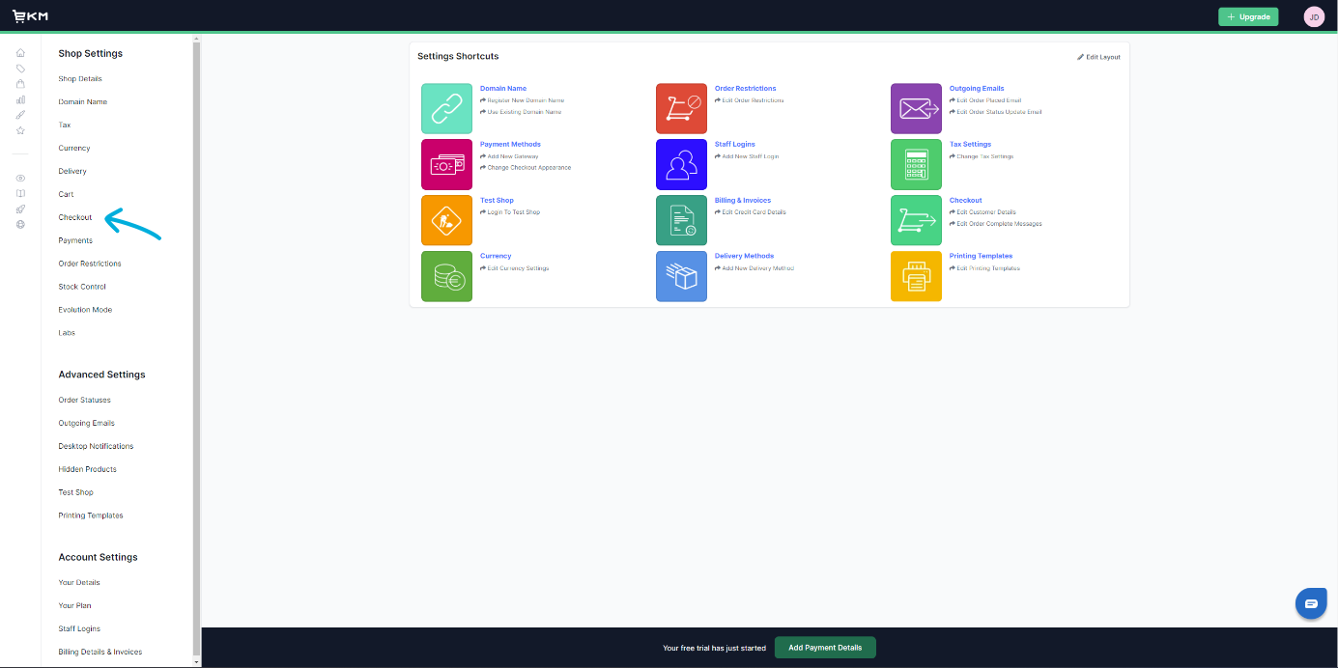Viewport: 1338px width, 668px height.
Task: Open the live chat bubble button
Action: pyautogui.click(x=1311, y=603)
